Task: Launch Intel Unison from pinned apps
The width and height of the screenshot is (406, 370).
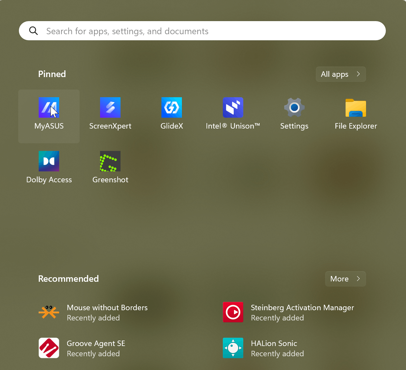Action: click(233, 116)
